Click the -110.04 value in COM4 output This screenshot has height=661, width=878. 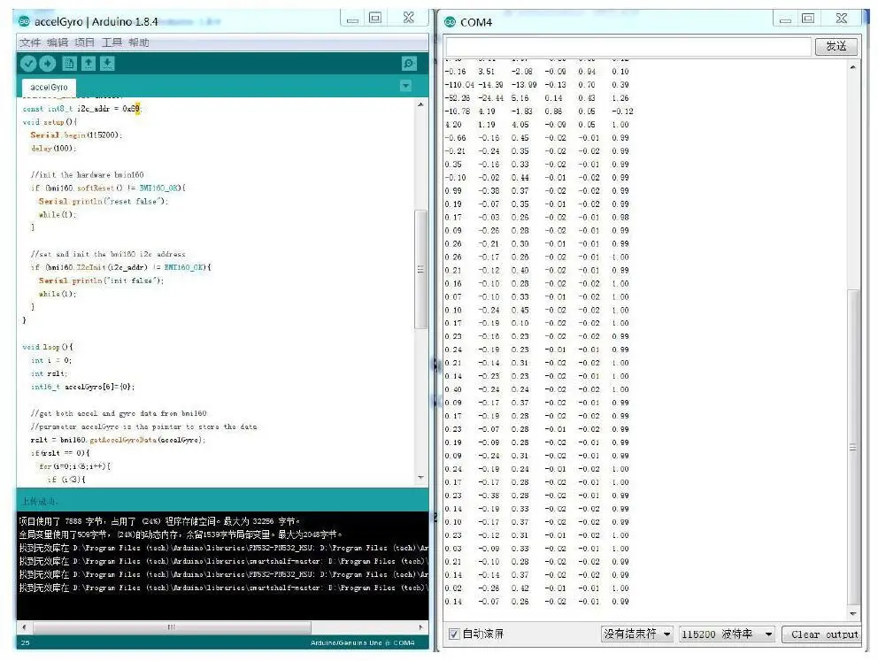[459, 85]
